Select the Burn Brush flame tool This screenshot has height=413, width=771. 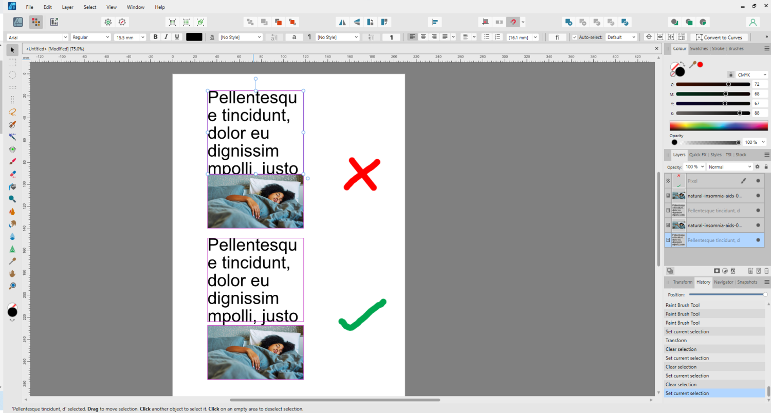pos(12,211)
